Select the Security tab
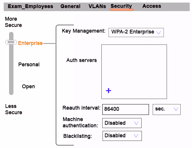Screen dimensions: 192x148 click(x=121, y=6)
